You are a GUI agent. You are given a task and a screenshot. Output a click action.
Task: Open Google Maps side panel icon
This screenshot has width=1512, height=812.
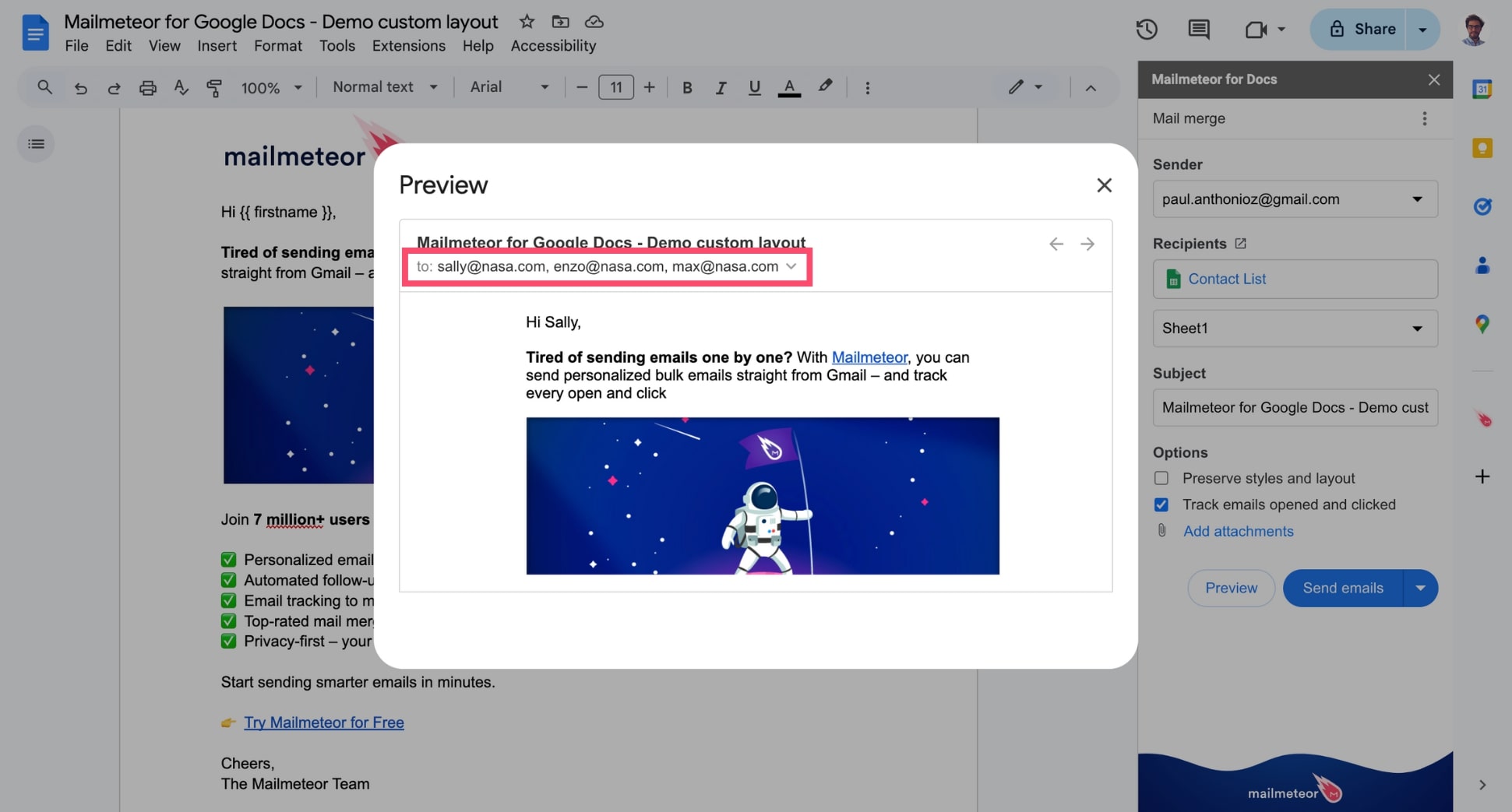1482,324
